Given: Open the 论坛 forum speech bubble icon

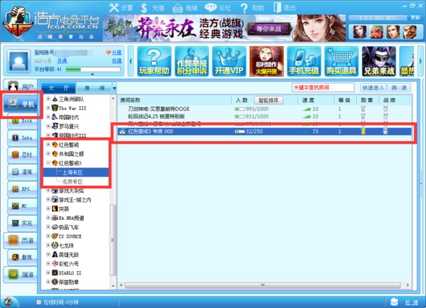Looking at the screenshot, I should click(x=211, y=8).
